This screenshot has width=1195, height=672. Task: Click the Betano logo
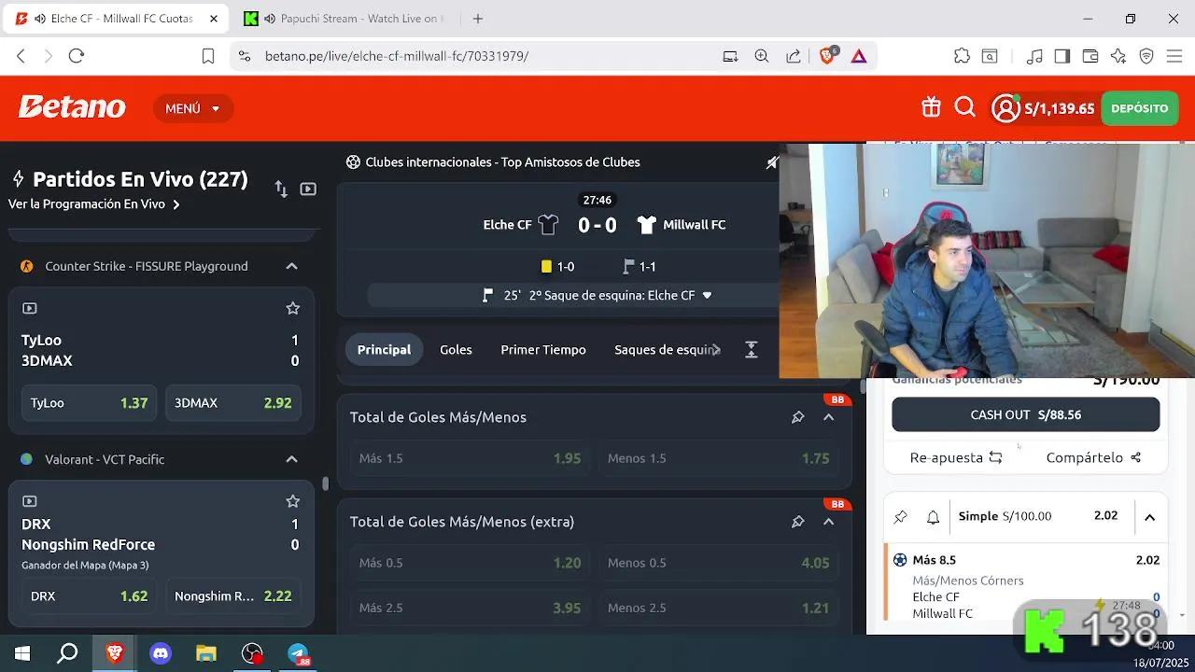tap(72, 107)
